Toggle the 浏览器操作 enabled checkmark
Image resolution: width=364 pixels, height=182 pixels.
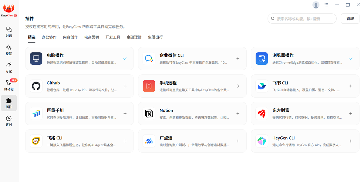point(351,59)
